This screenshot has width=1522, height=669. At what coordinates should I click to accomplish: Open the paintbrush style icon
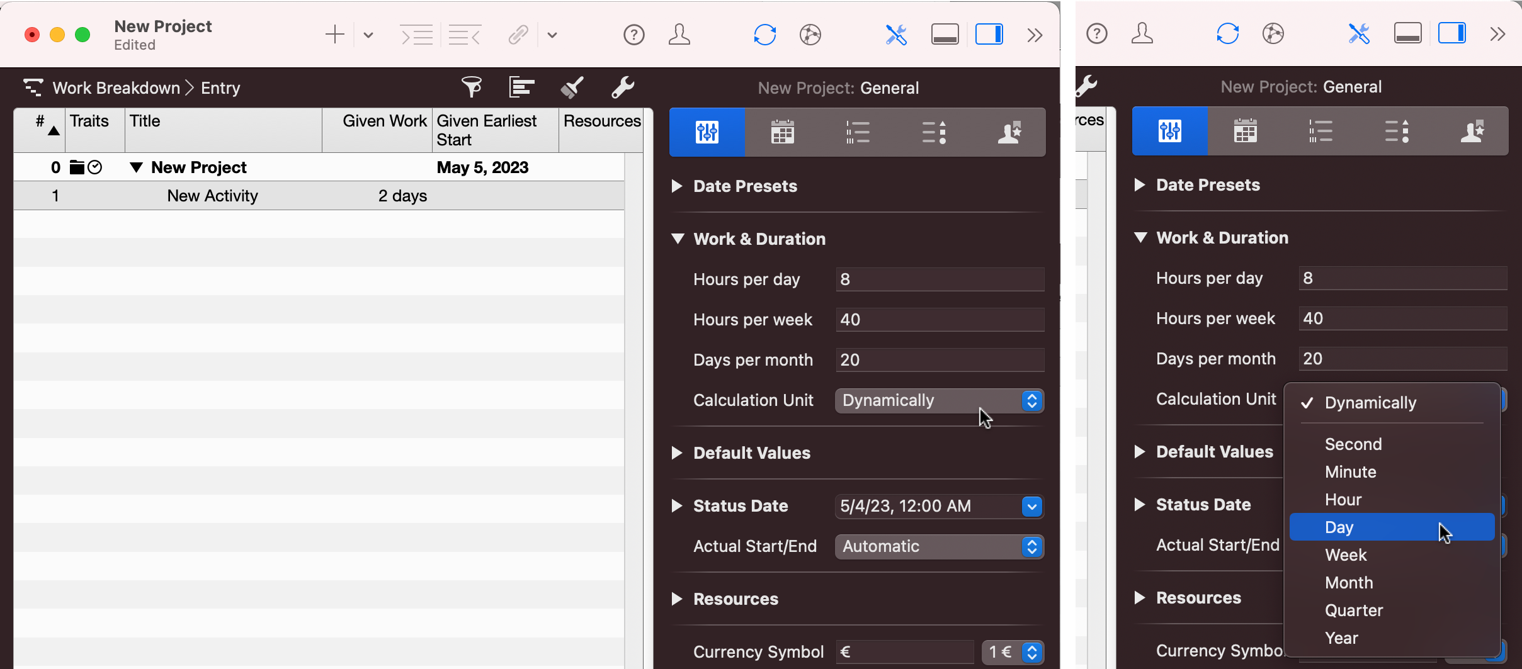click(572, 87)
